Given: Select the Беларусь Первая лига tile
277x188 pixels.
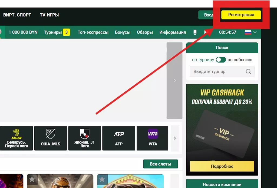Looking at the screenshot, I should (x=16, y=138).
